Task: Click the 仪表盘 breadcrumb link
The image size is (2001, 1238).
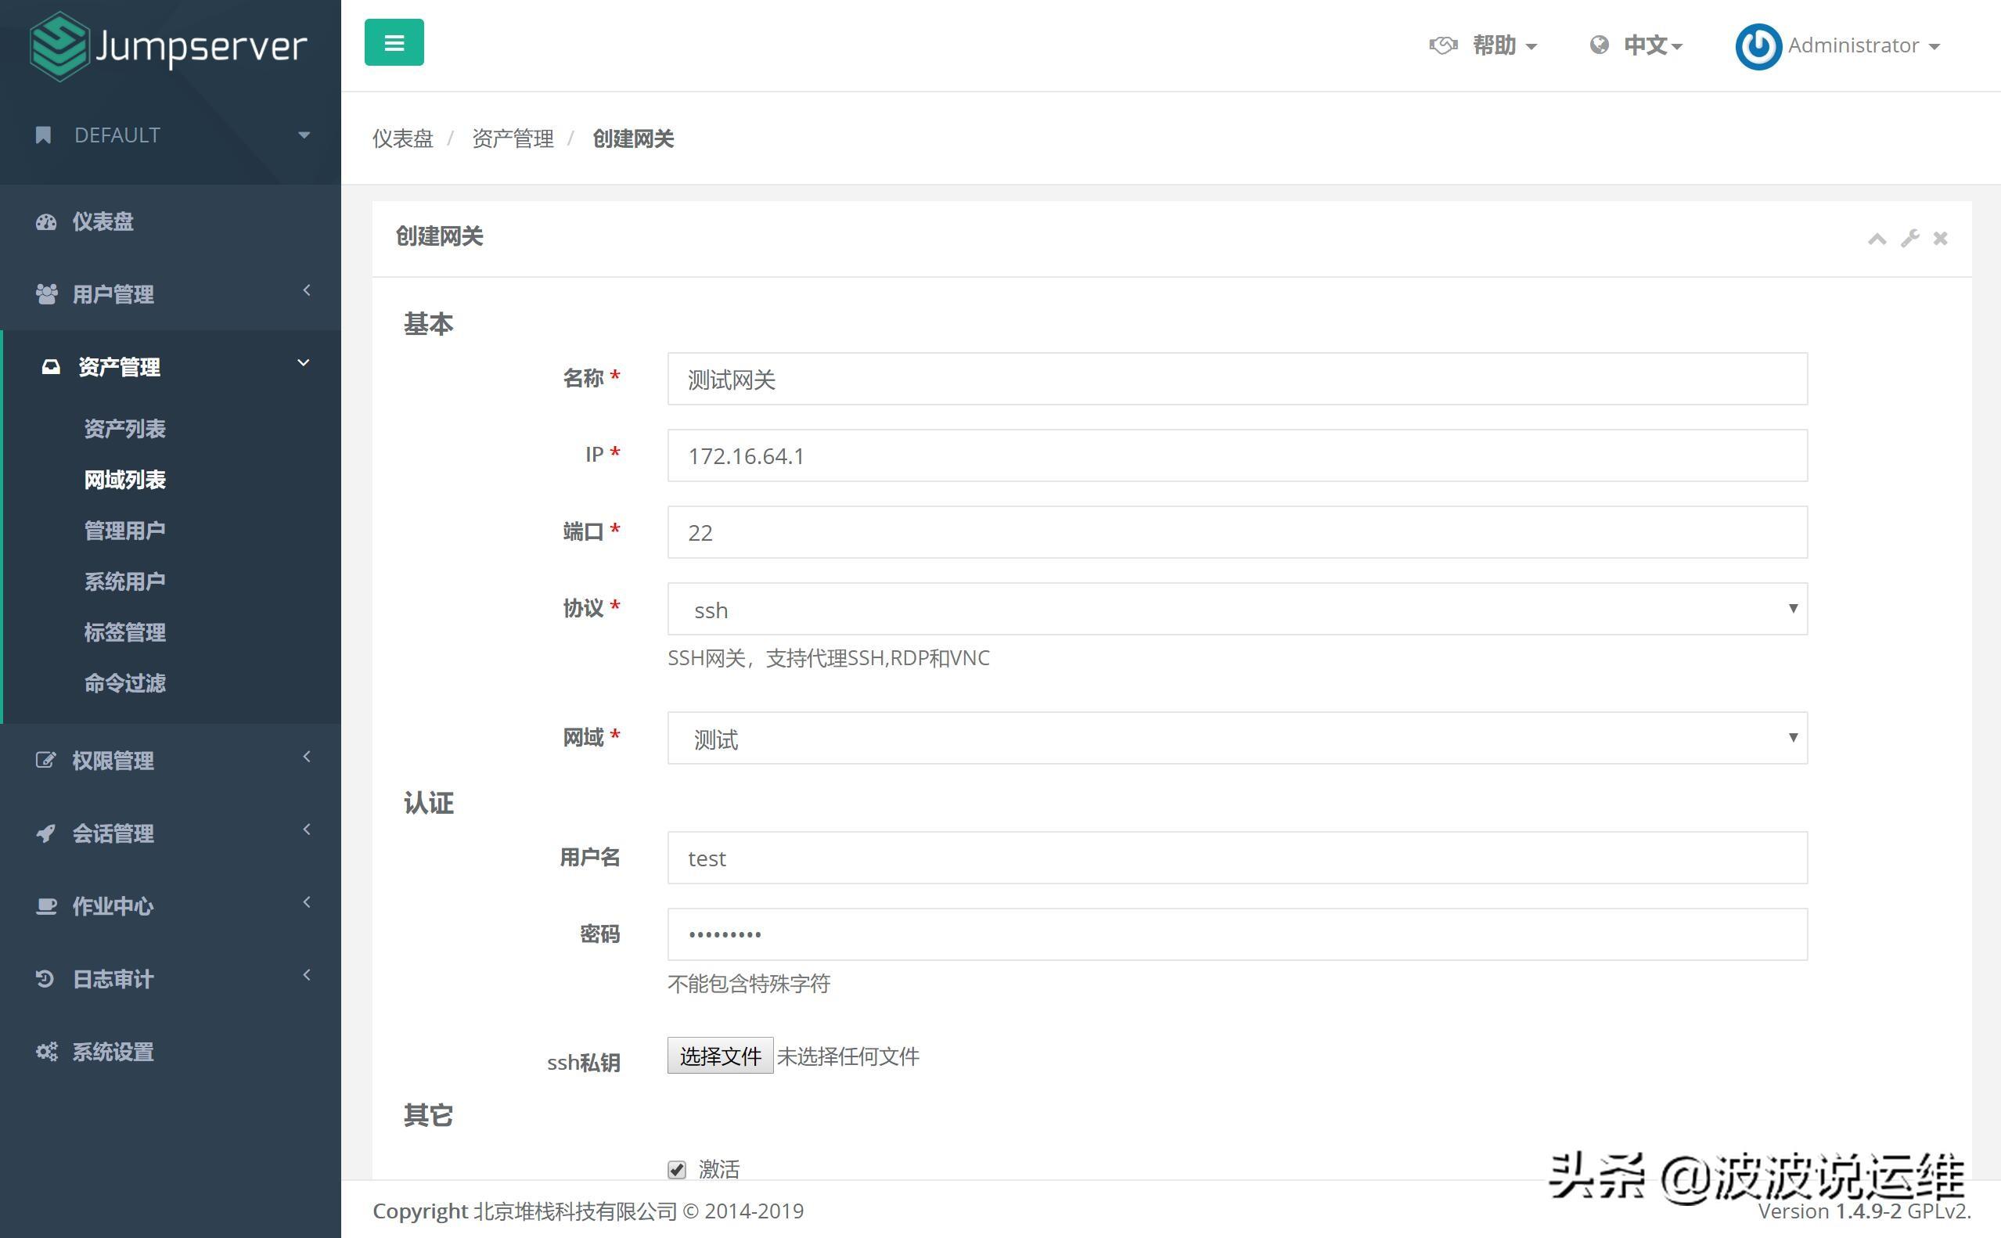Action: (x=403, y=139)
